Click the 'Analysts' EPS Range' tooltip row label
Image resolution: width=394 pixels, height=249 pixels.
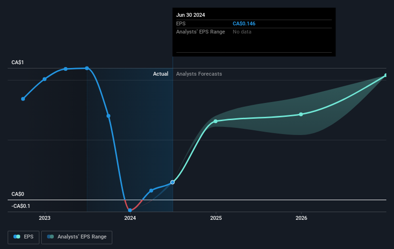click(x=201, y=32)
